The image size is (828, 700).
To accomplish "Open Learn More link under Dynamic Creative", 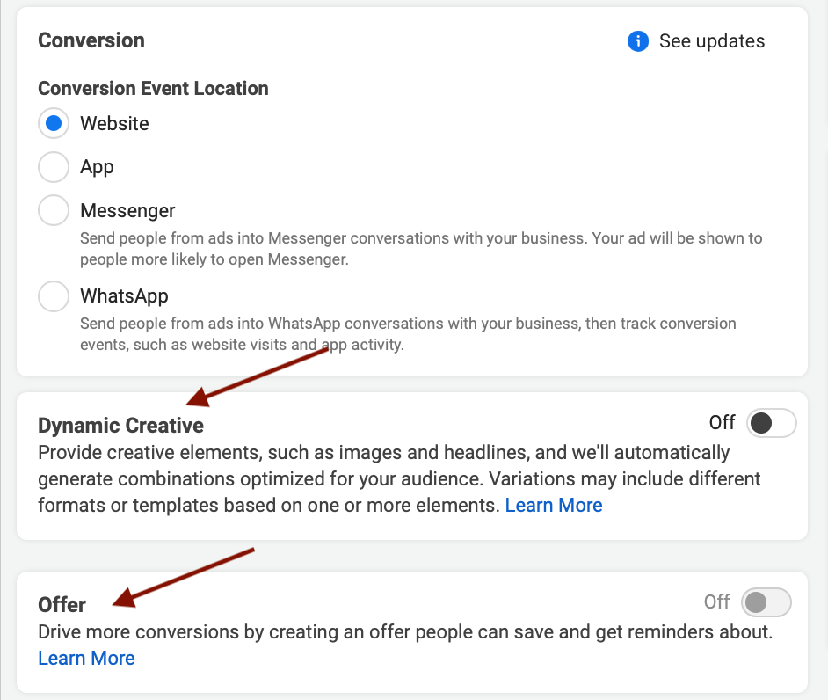I will [554, 505].
